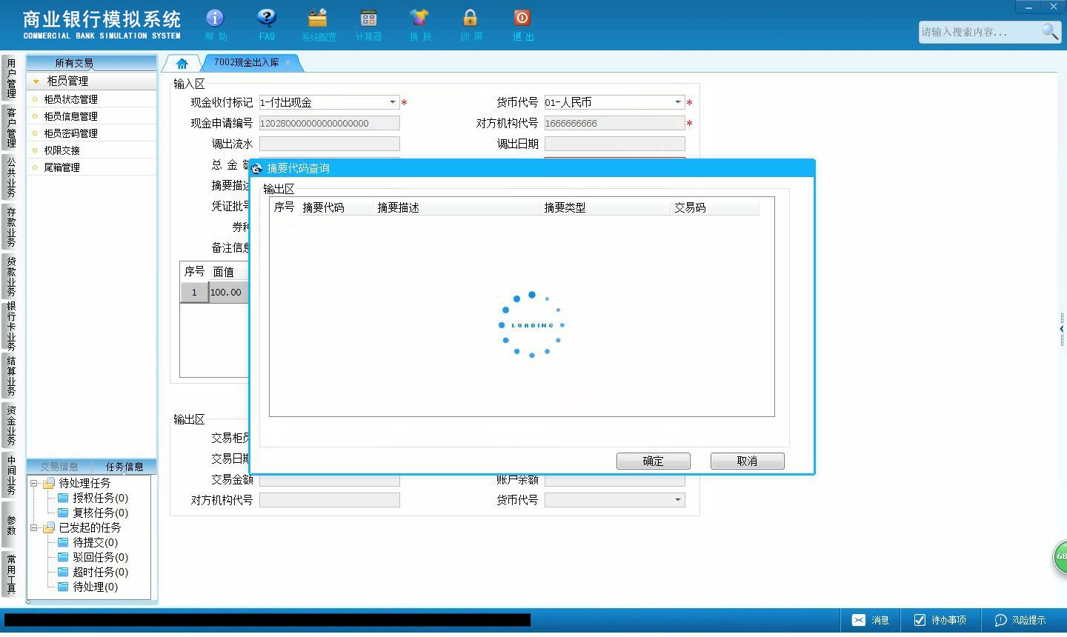Screen dimensions: 1067x637
Task: Click the 账户余额 output field
Action: [x=614, y=479]
